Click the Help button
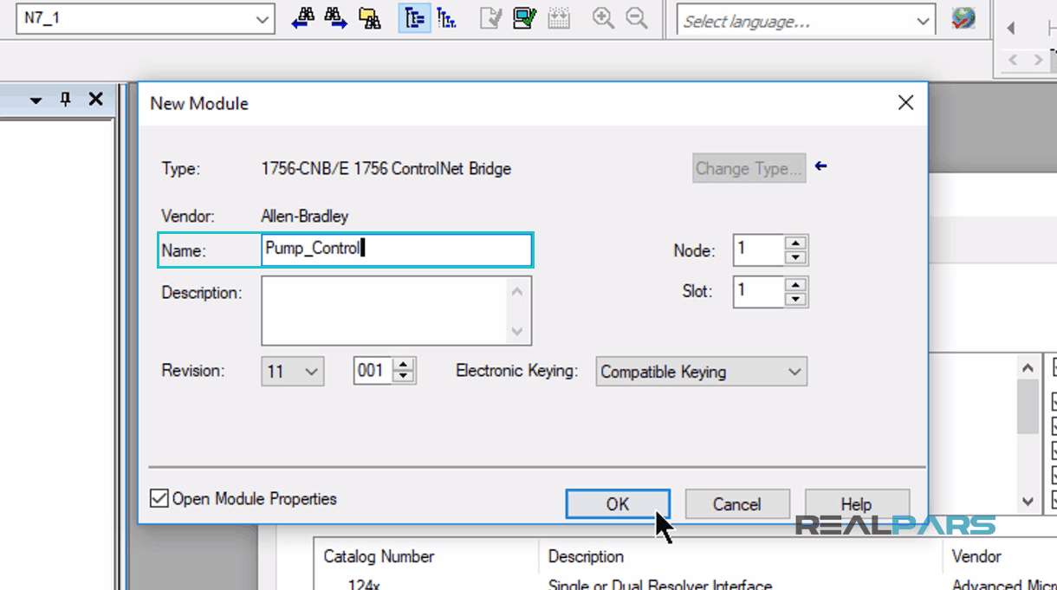 856,504
